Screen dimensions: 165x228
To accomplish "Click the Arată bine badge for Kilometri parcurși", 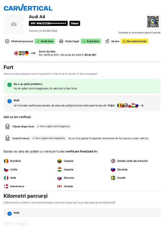I will pyautogui.click(x=45, y=41).
